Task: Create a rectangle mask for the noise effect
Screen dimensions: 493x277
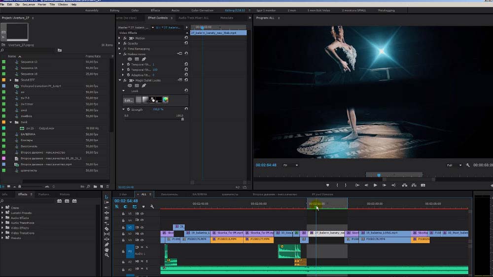Action: 137,59
